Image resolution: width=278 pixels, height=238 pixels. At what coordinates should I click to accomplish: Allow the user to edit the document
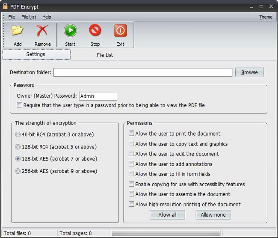click(x=131, y=154)
